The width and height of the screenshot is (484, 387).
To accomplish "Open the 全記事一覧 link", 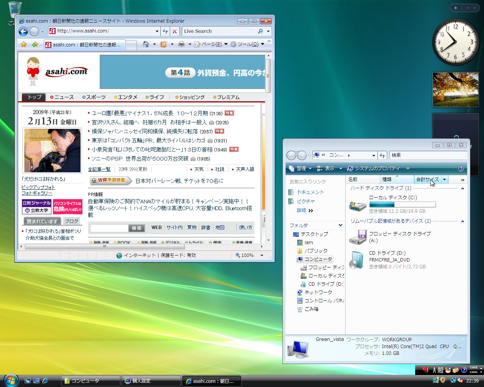I will (99, 169).
